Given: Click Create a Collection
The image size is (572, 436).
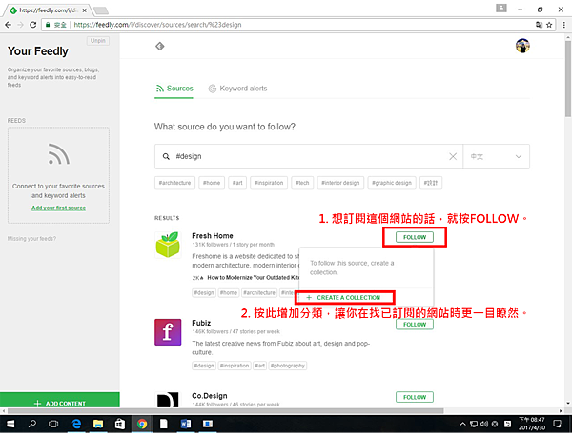Looking at the screenshot, I should pyautogui.click(x=343, y=298).
